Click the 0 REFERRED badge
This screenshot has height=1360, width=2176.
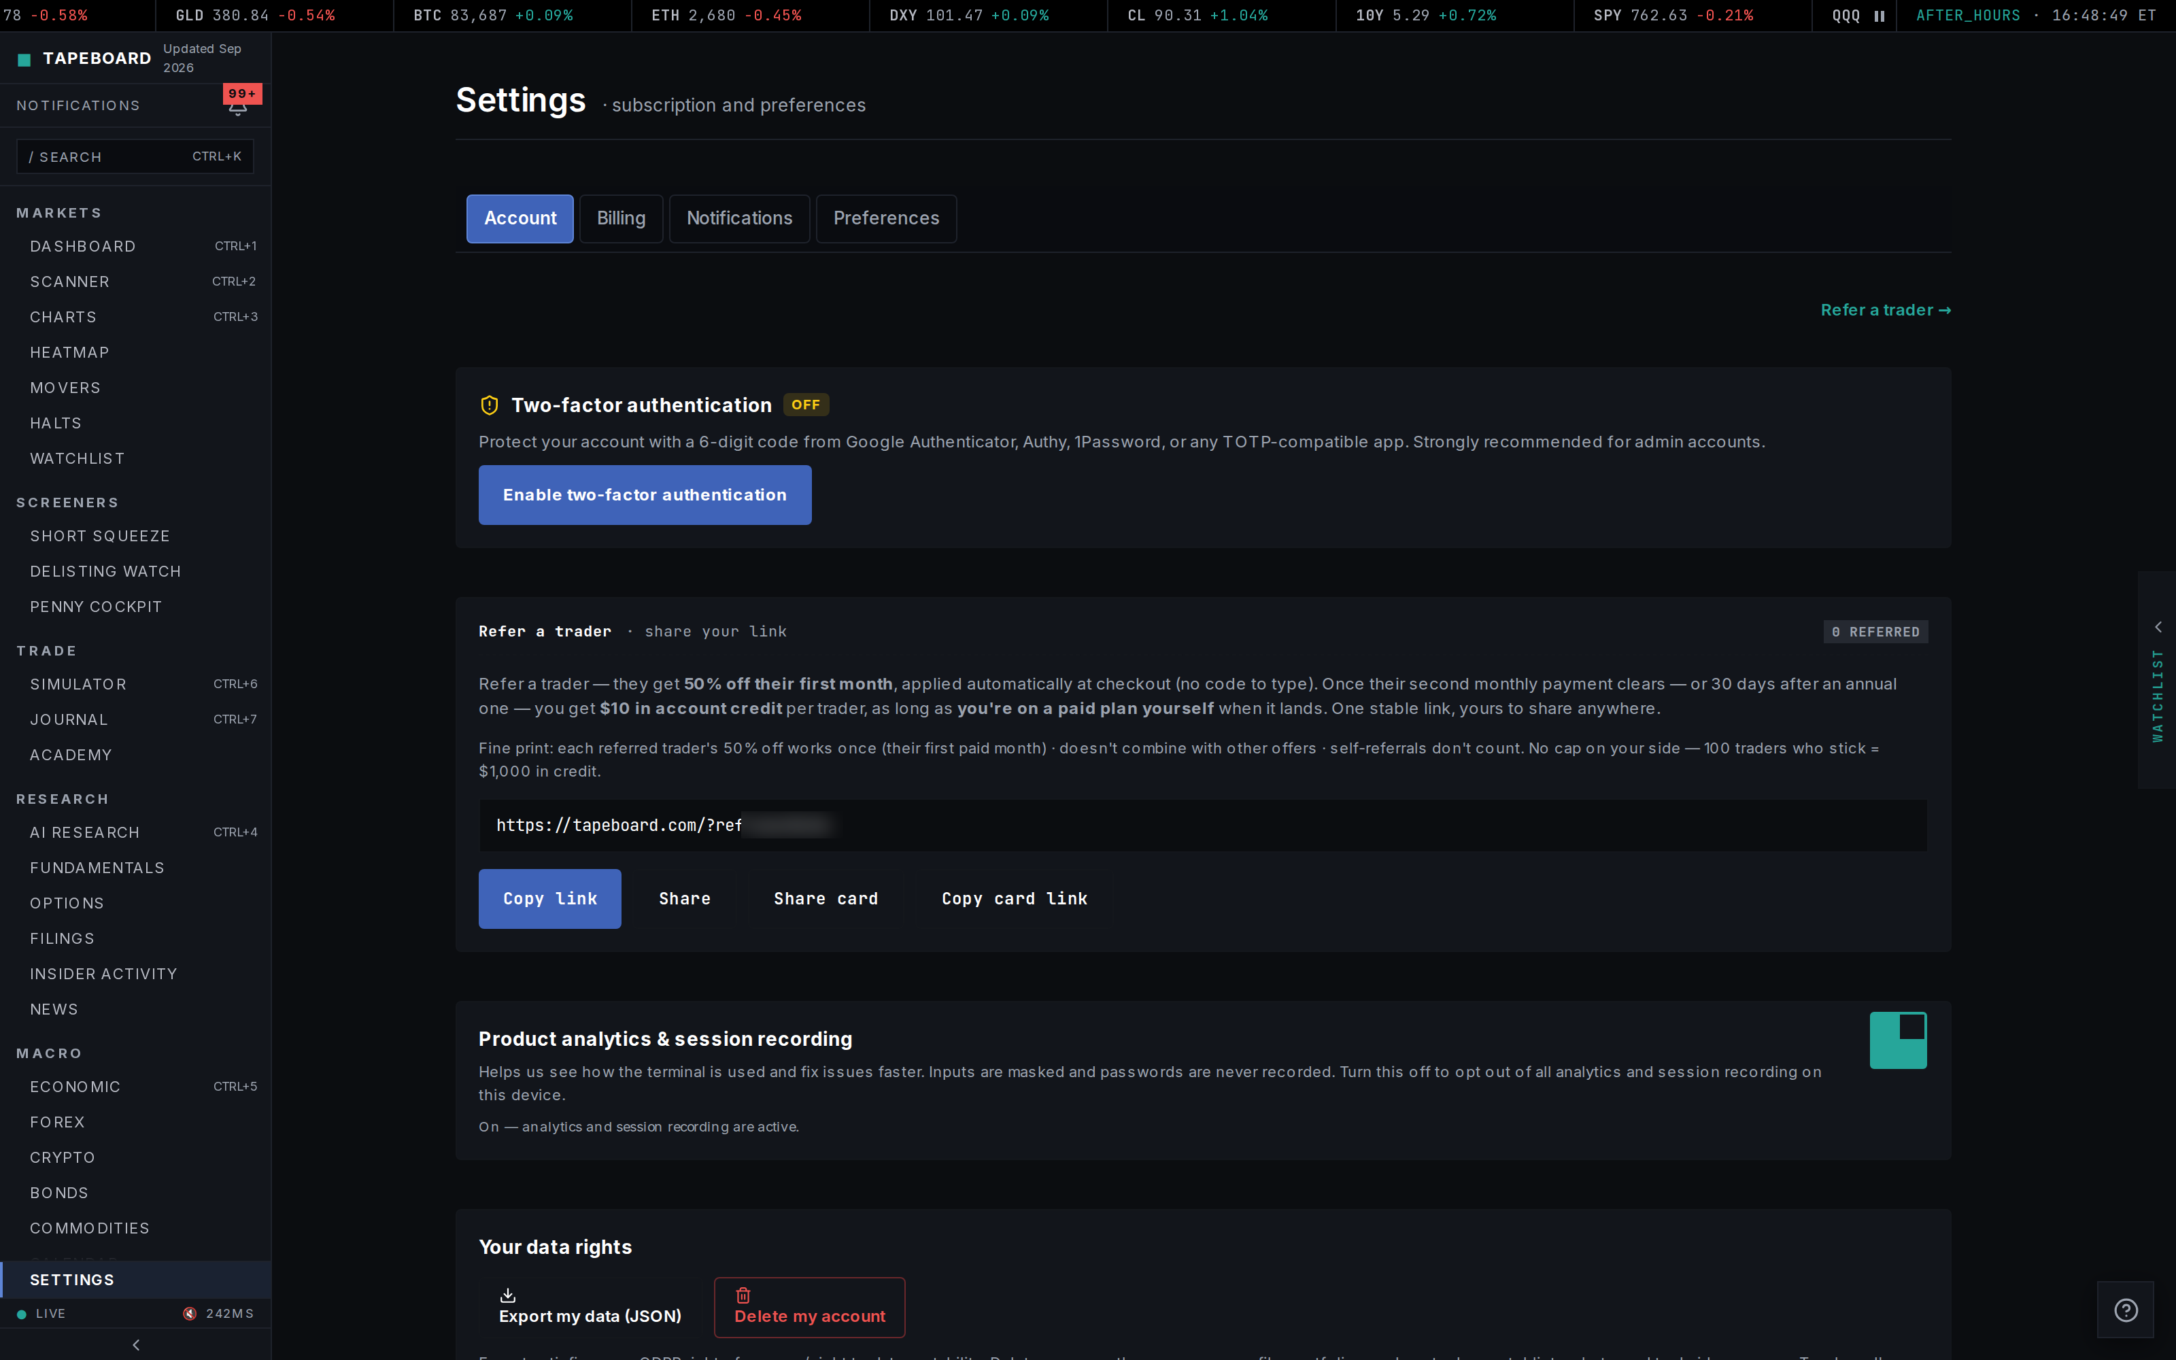(1875, 632)
